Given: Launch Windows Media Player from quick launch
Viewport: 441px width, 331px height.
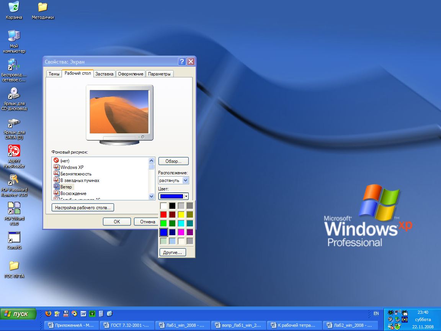Looking at the screenshot, I should point(75,313).
